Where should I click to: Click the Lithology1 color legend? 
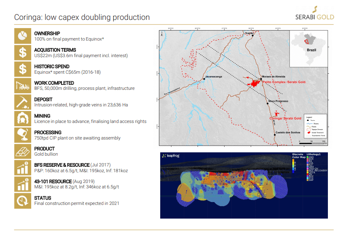317,167
